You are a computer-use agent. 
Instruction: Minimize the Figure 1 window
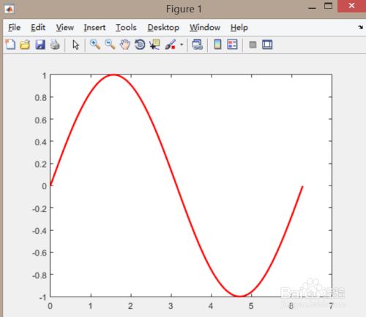pos(312,8)
